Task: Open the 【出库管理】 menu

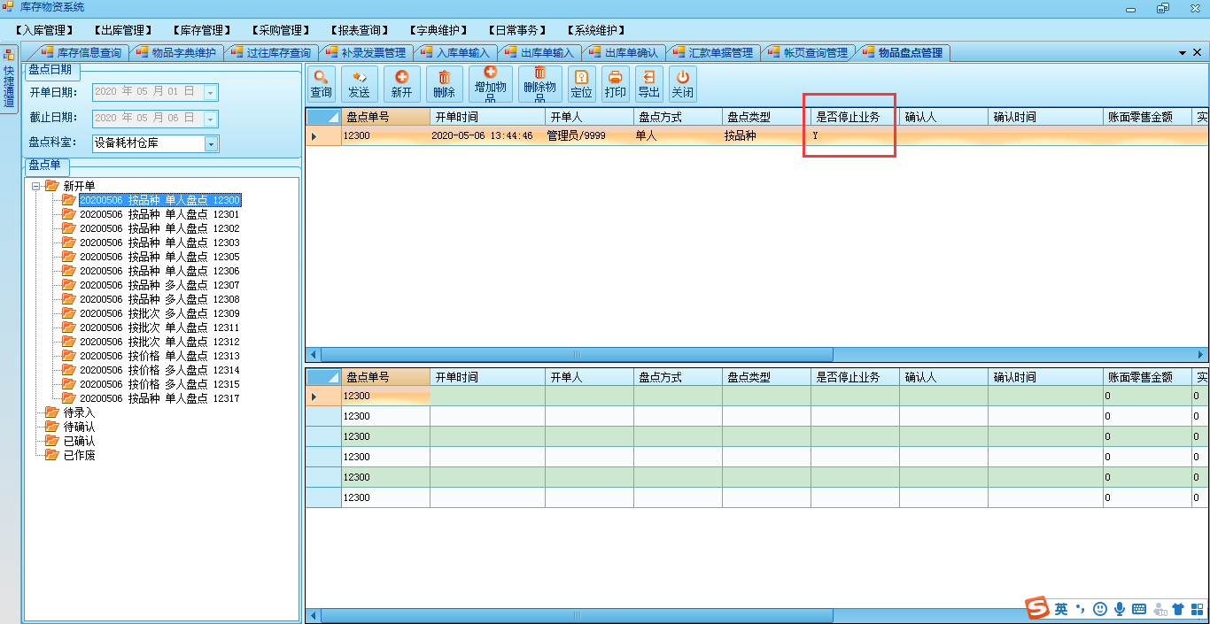Action: click(x=123, y=30)
